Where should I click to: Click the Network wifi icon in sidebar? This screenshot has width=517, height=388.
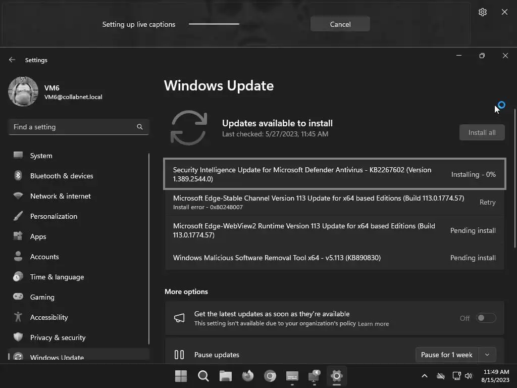point(18,196)
